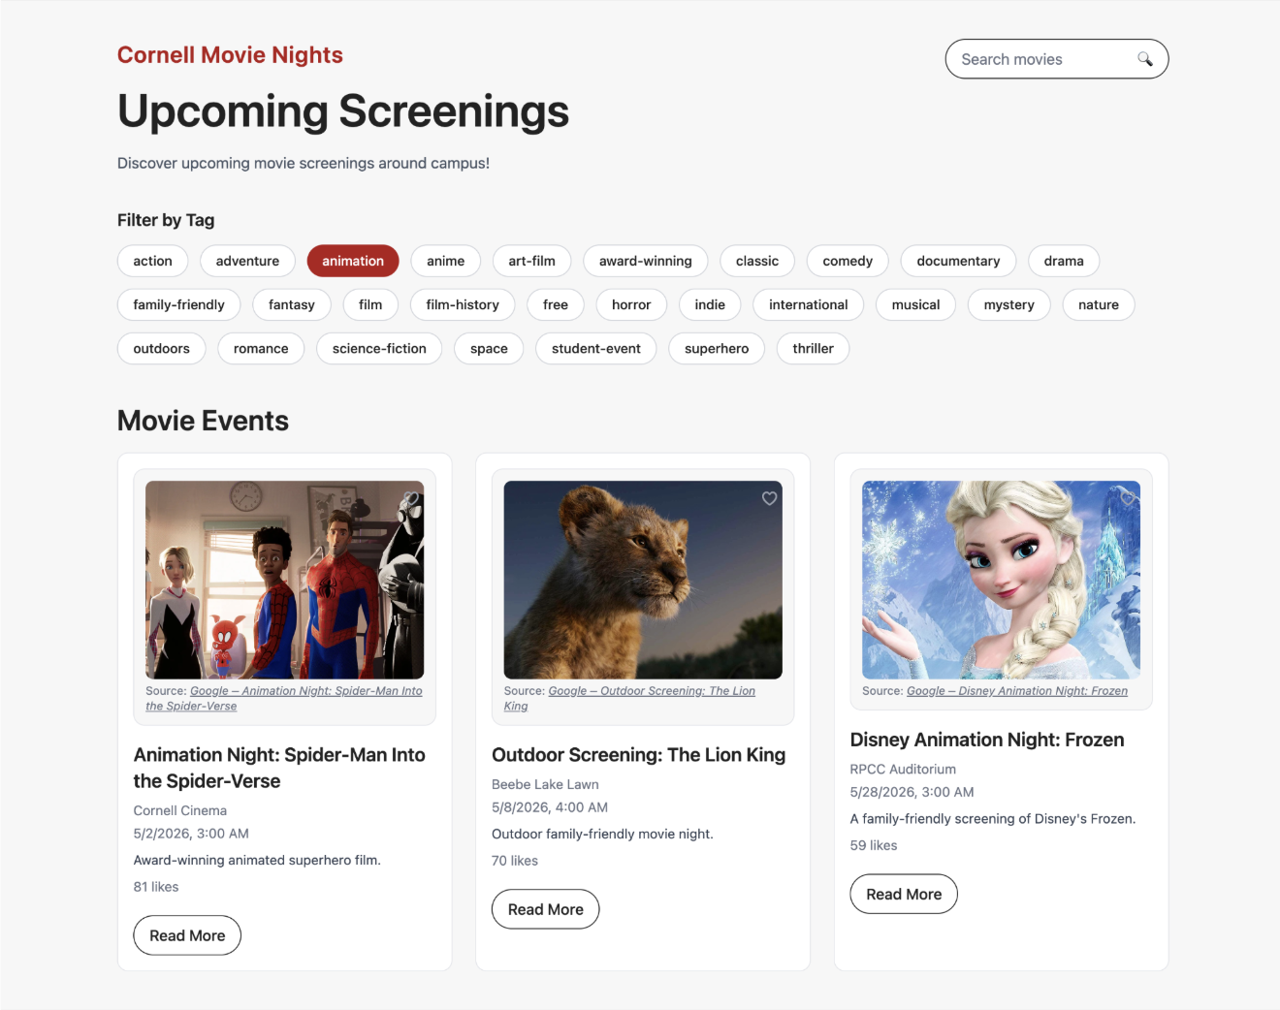This screenshot has width=1280, height=1010.
Task: Click the Disney Animation Night: Frozen title
Action: [987, 740]
